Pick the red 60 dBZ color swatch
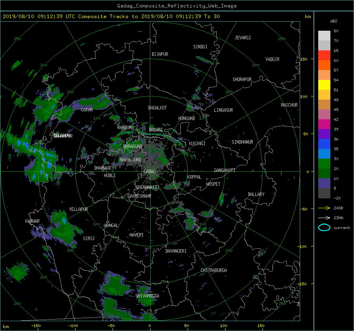Viewport: 354px width, 331px height. click(x=324, y=55)
